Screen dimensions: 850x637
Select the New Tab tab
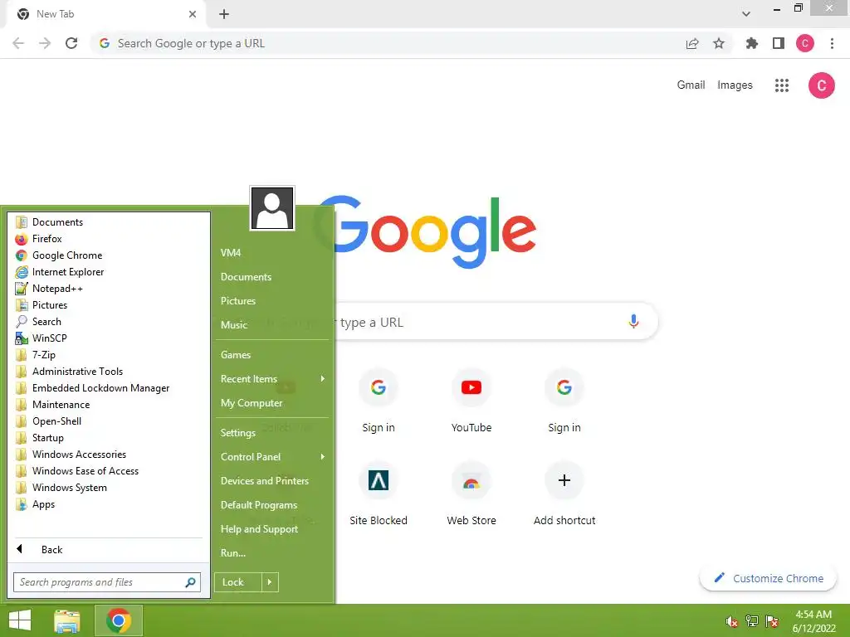click(105, 14)
